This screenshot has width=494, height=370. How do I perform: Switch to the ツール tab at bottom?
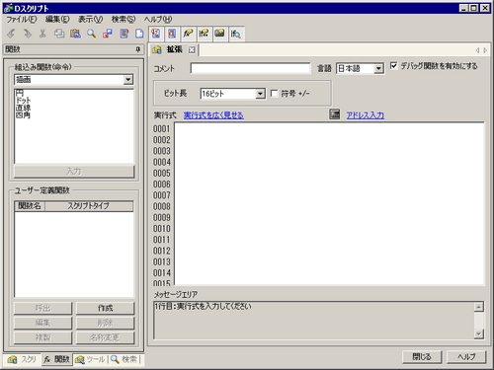pyautogui.click(x=90, y=359)
